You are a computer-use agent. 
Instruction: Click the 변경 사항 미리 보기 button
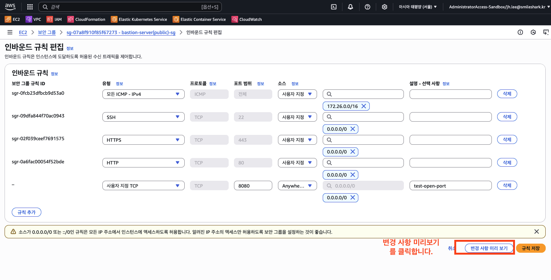[489, 248]
